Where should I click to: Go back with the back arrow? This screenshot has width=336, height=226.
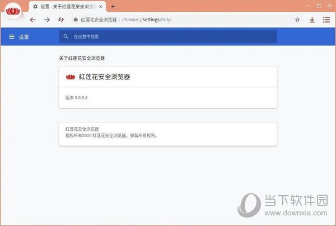click(33, 20)
